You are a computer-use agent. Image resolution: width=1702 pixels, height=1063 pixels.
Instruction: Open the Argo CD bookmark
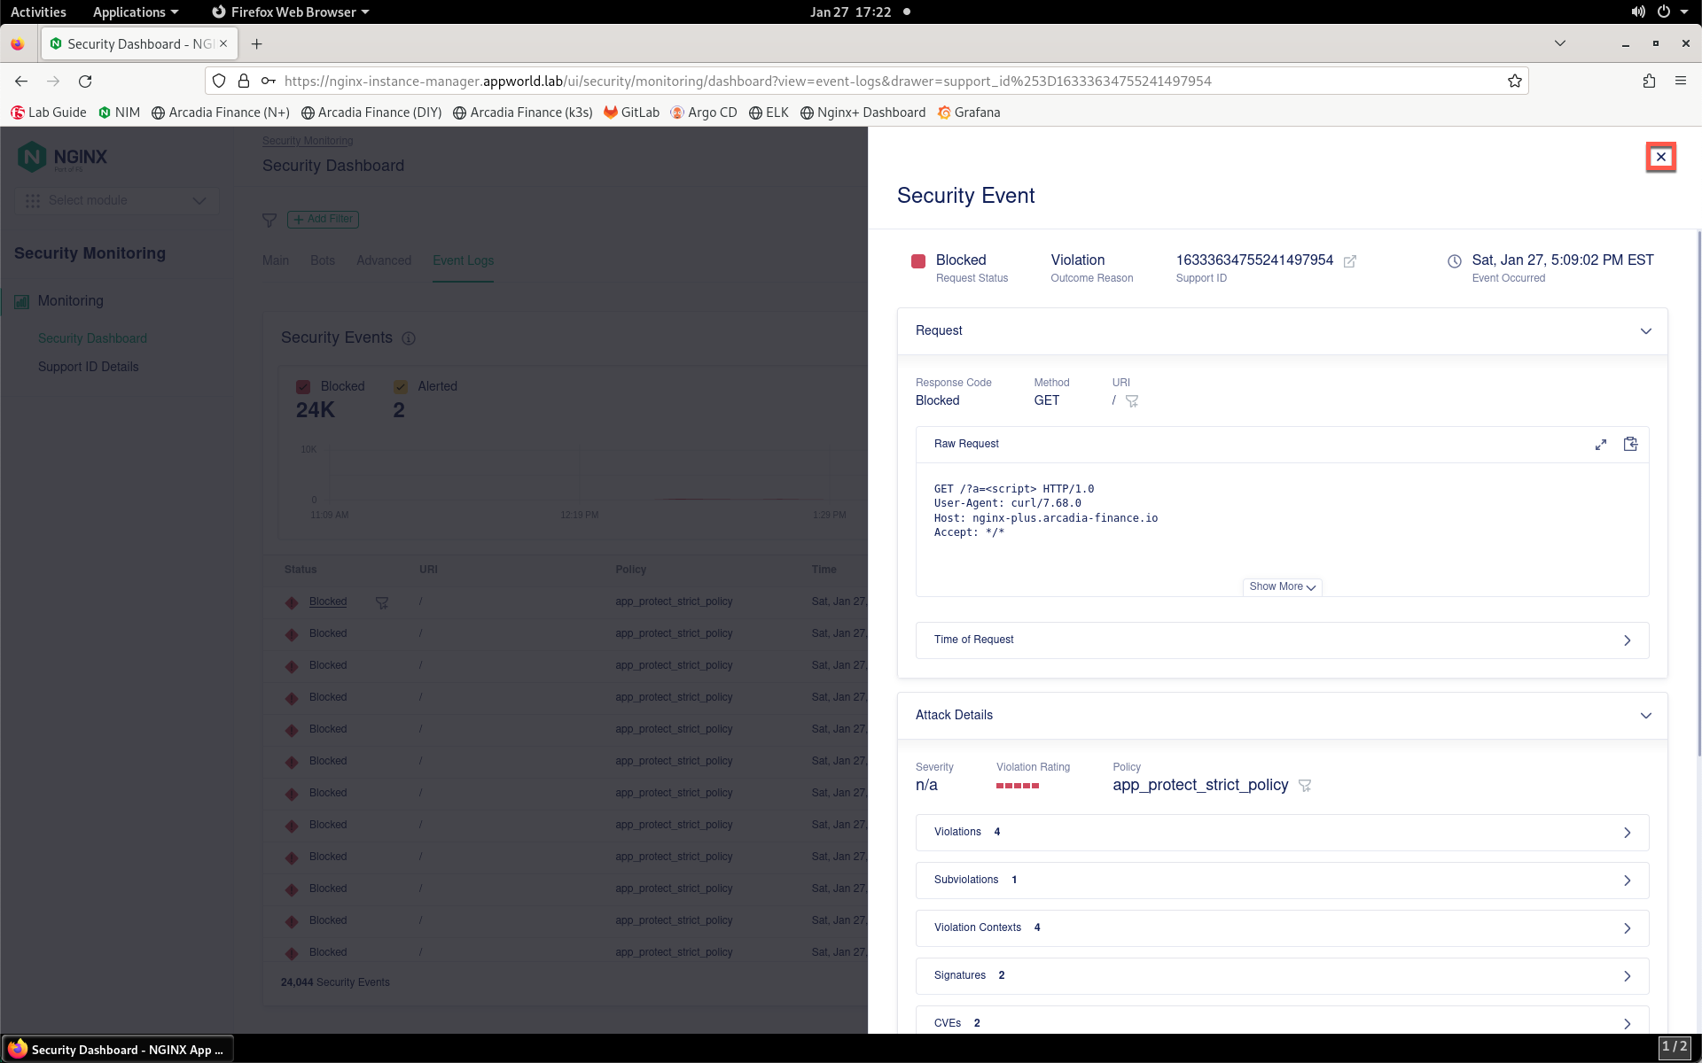pyautogui.click(x=704, y=113)
